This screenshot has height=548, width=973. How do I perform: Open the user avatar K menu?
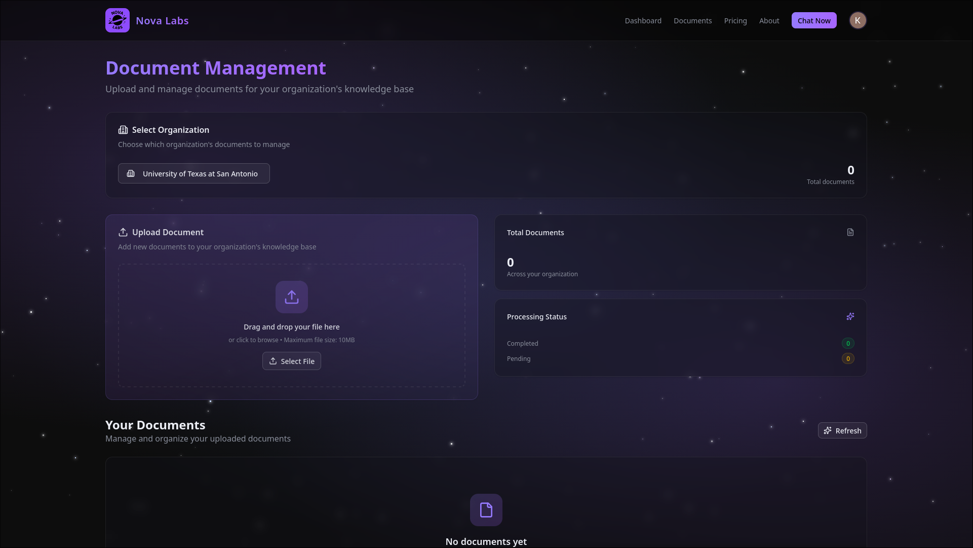pyautogui.click(x=858, y=20)
